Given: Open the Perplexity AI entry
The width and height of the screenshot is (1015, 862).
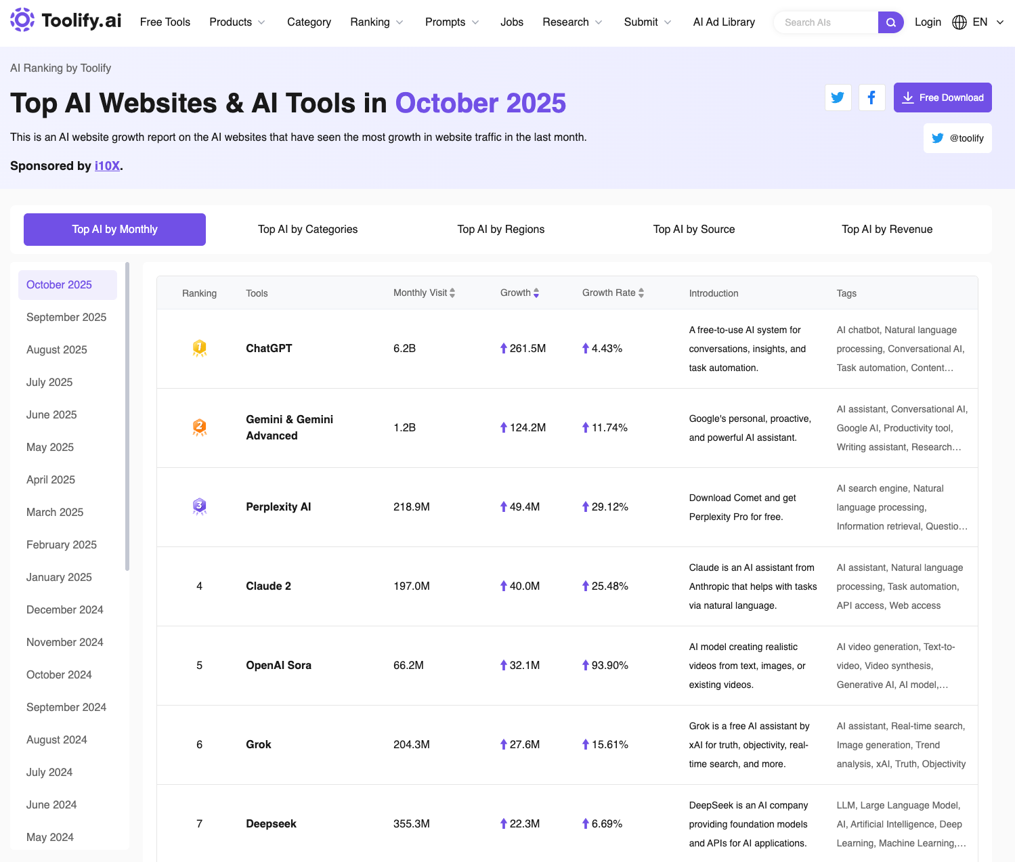Looking at the screenshot, I should click(278, 507).
